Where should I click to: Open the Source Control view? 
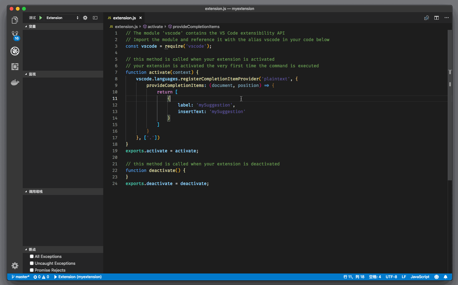click(15, 35)
